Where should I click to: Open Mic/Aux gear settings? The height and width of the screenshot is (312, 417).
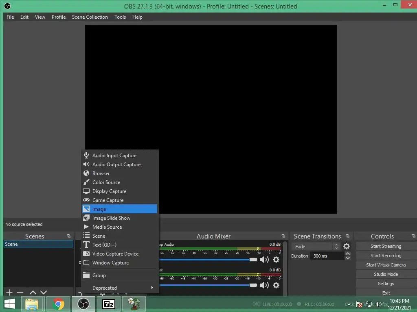276,285
